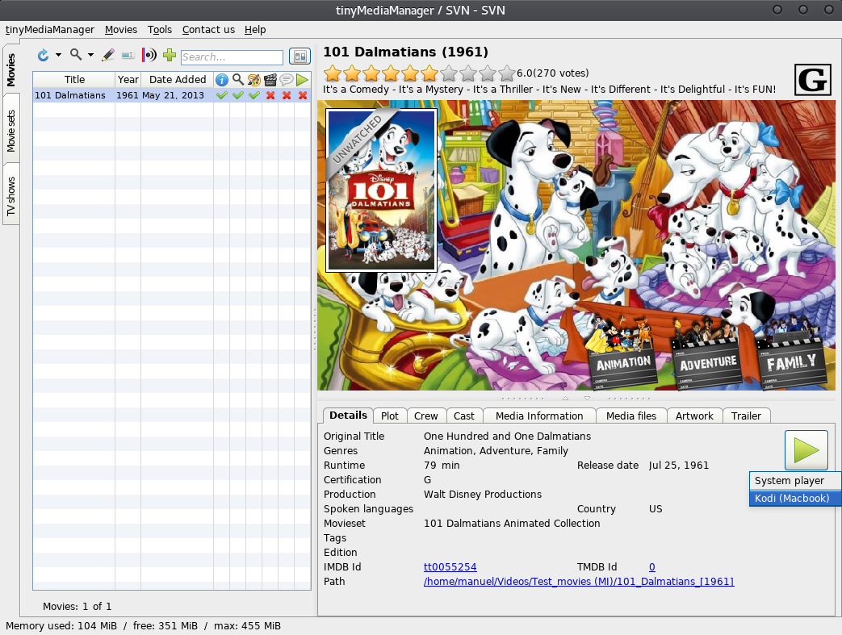Open the Help menu
842x635 pixels.
pos(255,30)
